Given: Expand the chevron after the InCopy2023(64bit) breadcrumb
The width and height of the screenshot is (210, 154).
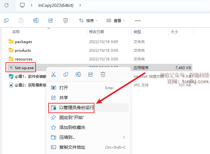Looking at the screenshot, I should click(x=80, y=5).
